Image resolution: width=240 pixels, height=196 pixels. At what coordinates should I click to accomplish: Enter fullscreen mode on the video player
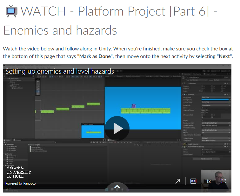coord(224,181)
